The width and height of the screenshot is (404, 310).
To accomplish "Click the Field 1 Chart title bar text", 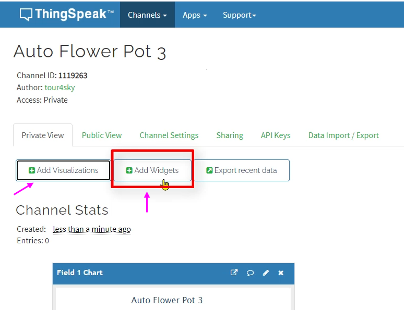I will click(80, 272).
